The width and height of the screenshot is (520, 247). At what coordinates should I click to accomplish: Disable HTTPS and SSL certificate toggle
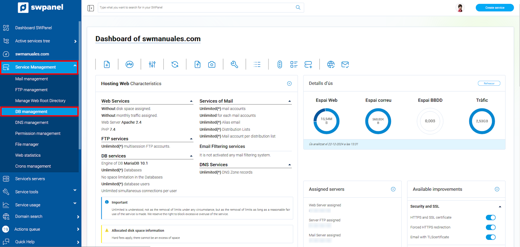[x=490, y=217]
